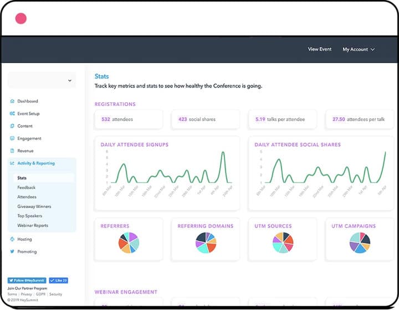Open Giveaway Winners report
The height and width of the screenshot is (310, 399).
click(x=34, y=206)
